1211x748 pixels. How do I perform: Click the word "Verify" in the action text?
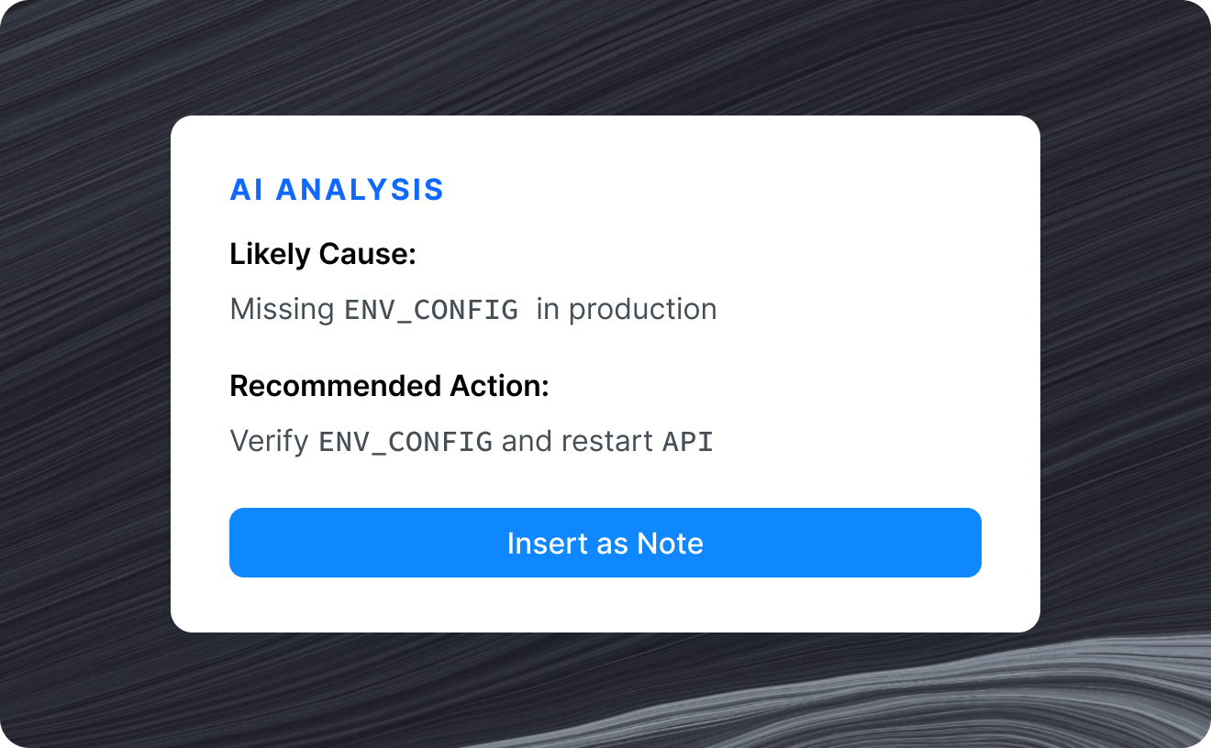[x=269, y=441]
